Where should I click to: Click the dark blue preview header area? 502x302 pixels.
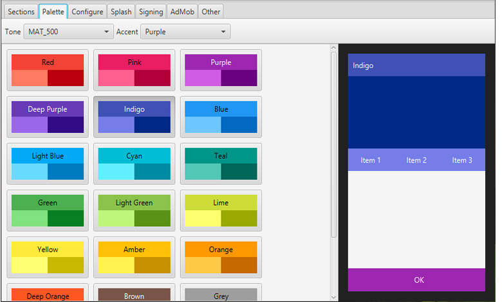[x=416, y=112]
